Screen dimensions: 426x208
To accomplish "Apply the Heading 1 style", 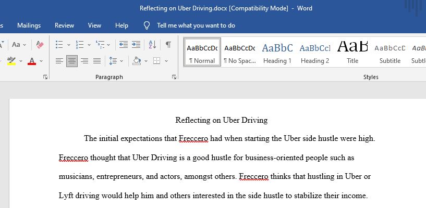I will pyautogui.click(x=277, y=53).
